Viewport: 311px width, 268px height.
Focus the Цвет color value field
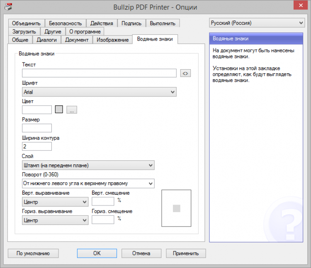tap(37, 109)
